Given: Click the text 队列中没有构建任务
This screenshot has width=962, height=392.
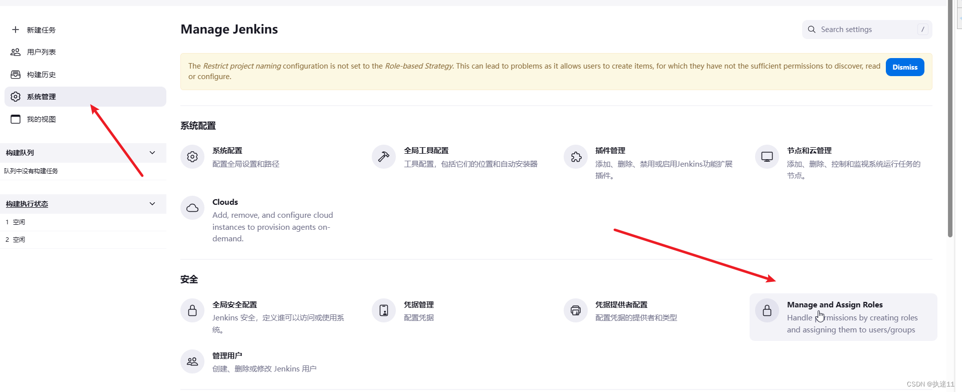Looking at the screenshot, I should point(31,171).
